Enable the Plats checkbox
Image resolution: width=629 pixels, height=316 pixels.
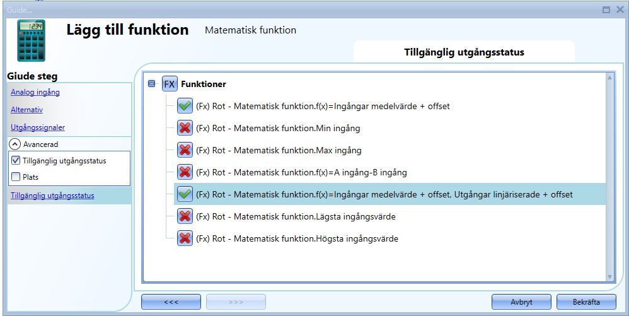pos(16,177)
